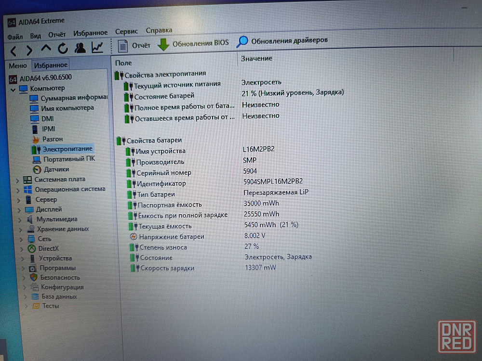Click the Back navigation arrow

[x=13, y=51]
